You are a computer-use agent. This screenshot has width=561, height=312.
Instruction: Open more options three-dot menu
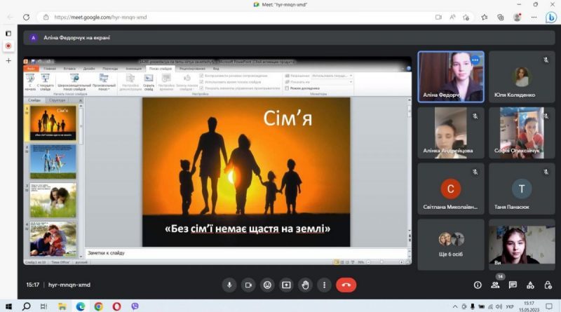[x=324, y=285]
